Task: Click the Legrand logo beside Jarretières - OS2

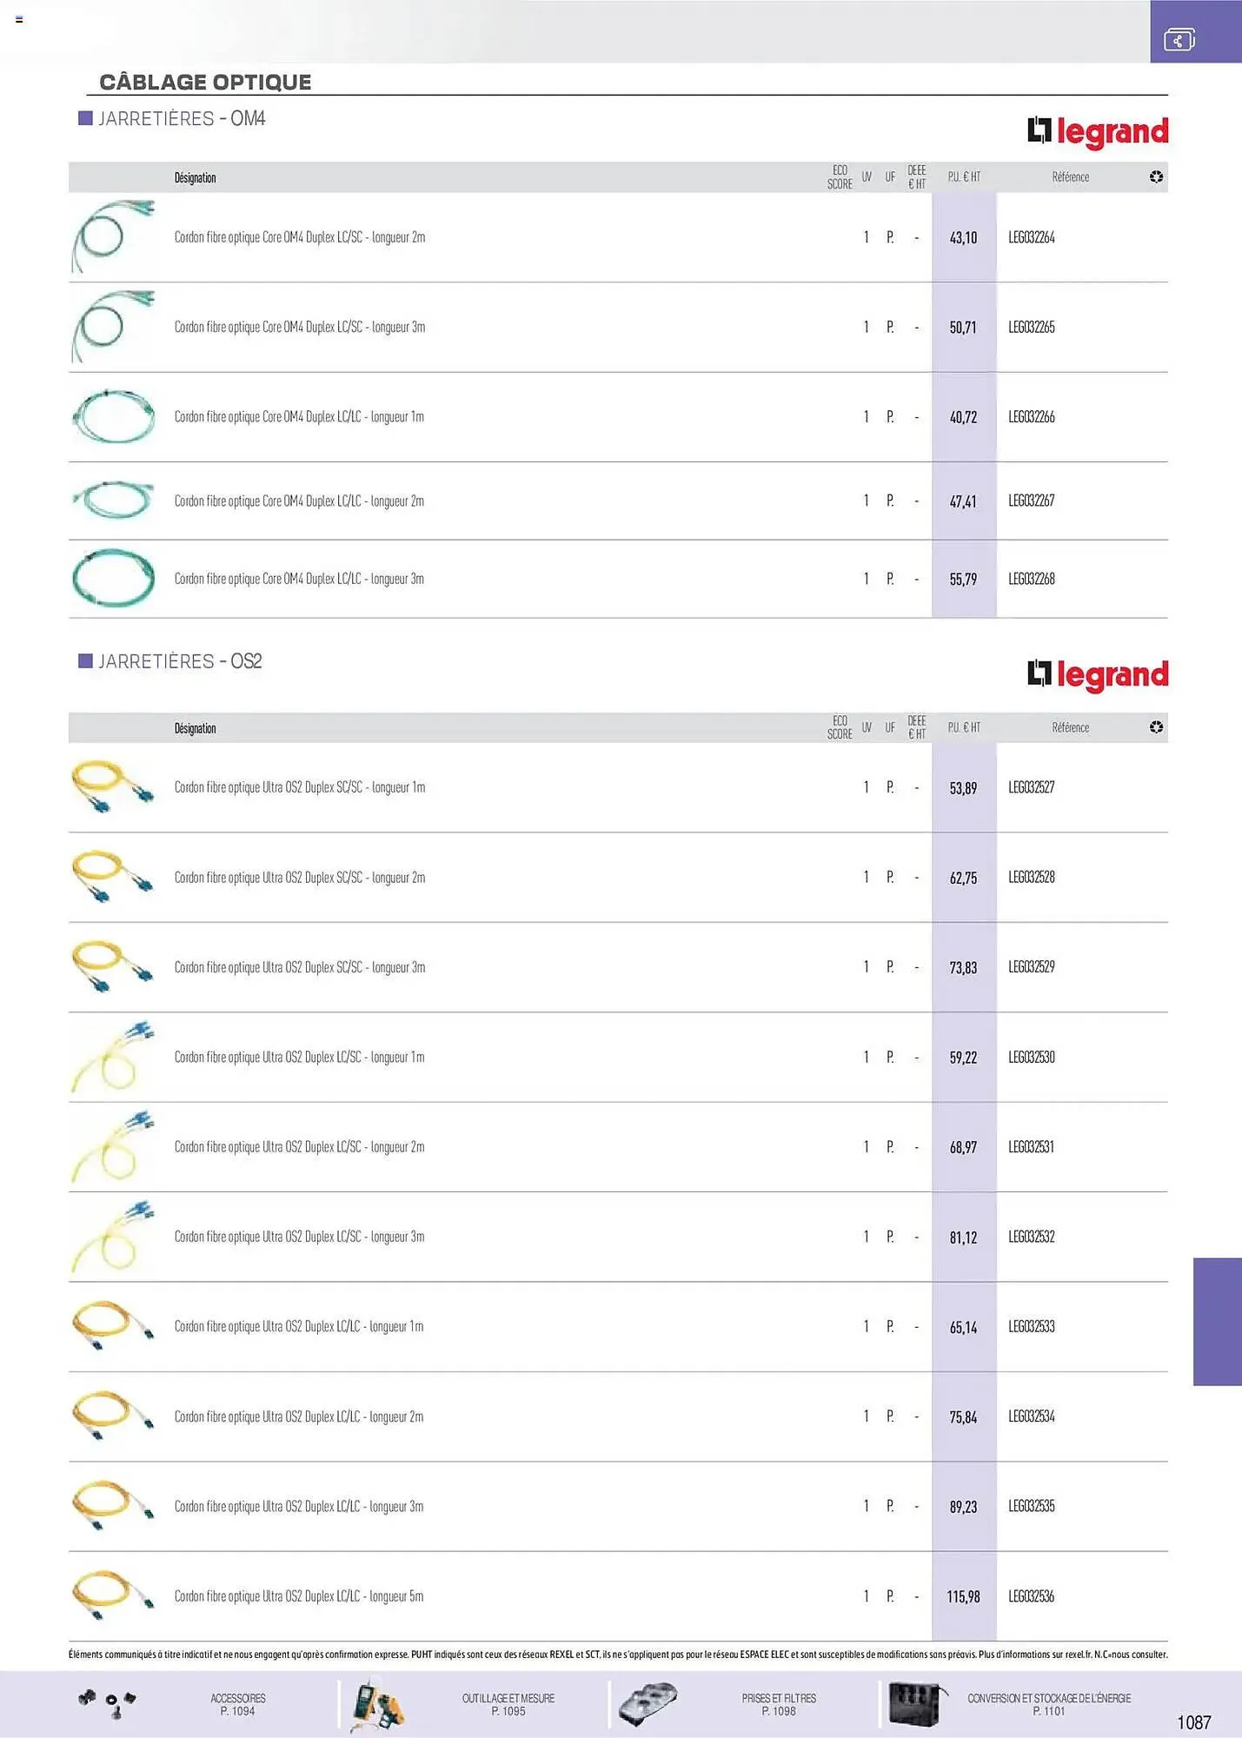Action: (1097, 674)
